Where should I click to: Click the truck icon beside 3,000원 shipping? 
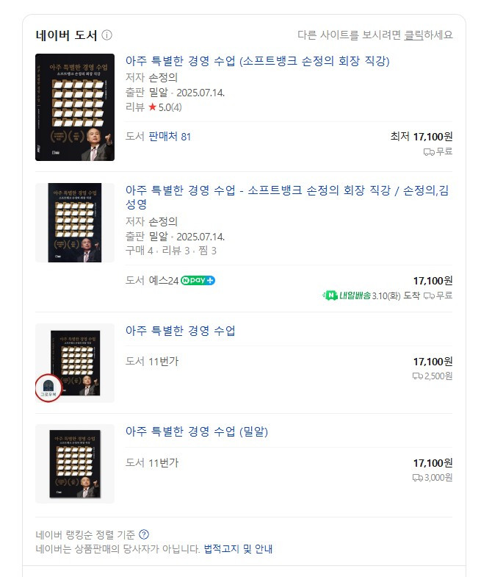[x=418, y=477]
